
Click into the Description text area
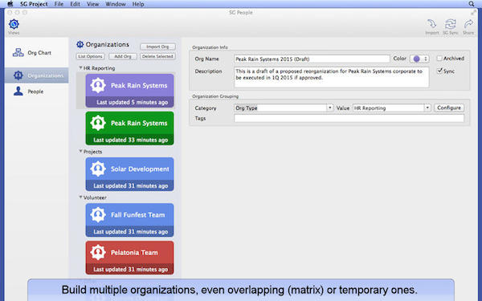coord(331,77)
